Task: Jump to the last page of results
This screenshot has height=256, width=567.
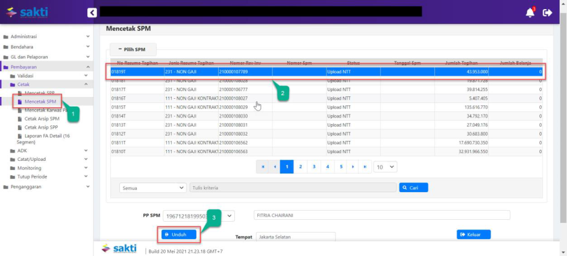Action: point(366,166)
